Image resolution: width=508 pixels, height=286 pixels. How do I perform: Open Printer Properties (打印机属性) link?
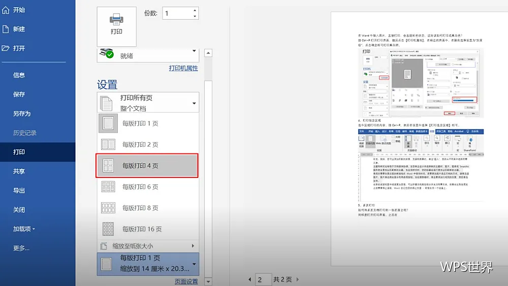[x=183, y=68]
